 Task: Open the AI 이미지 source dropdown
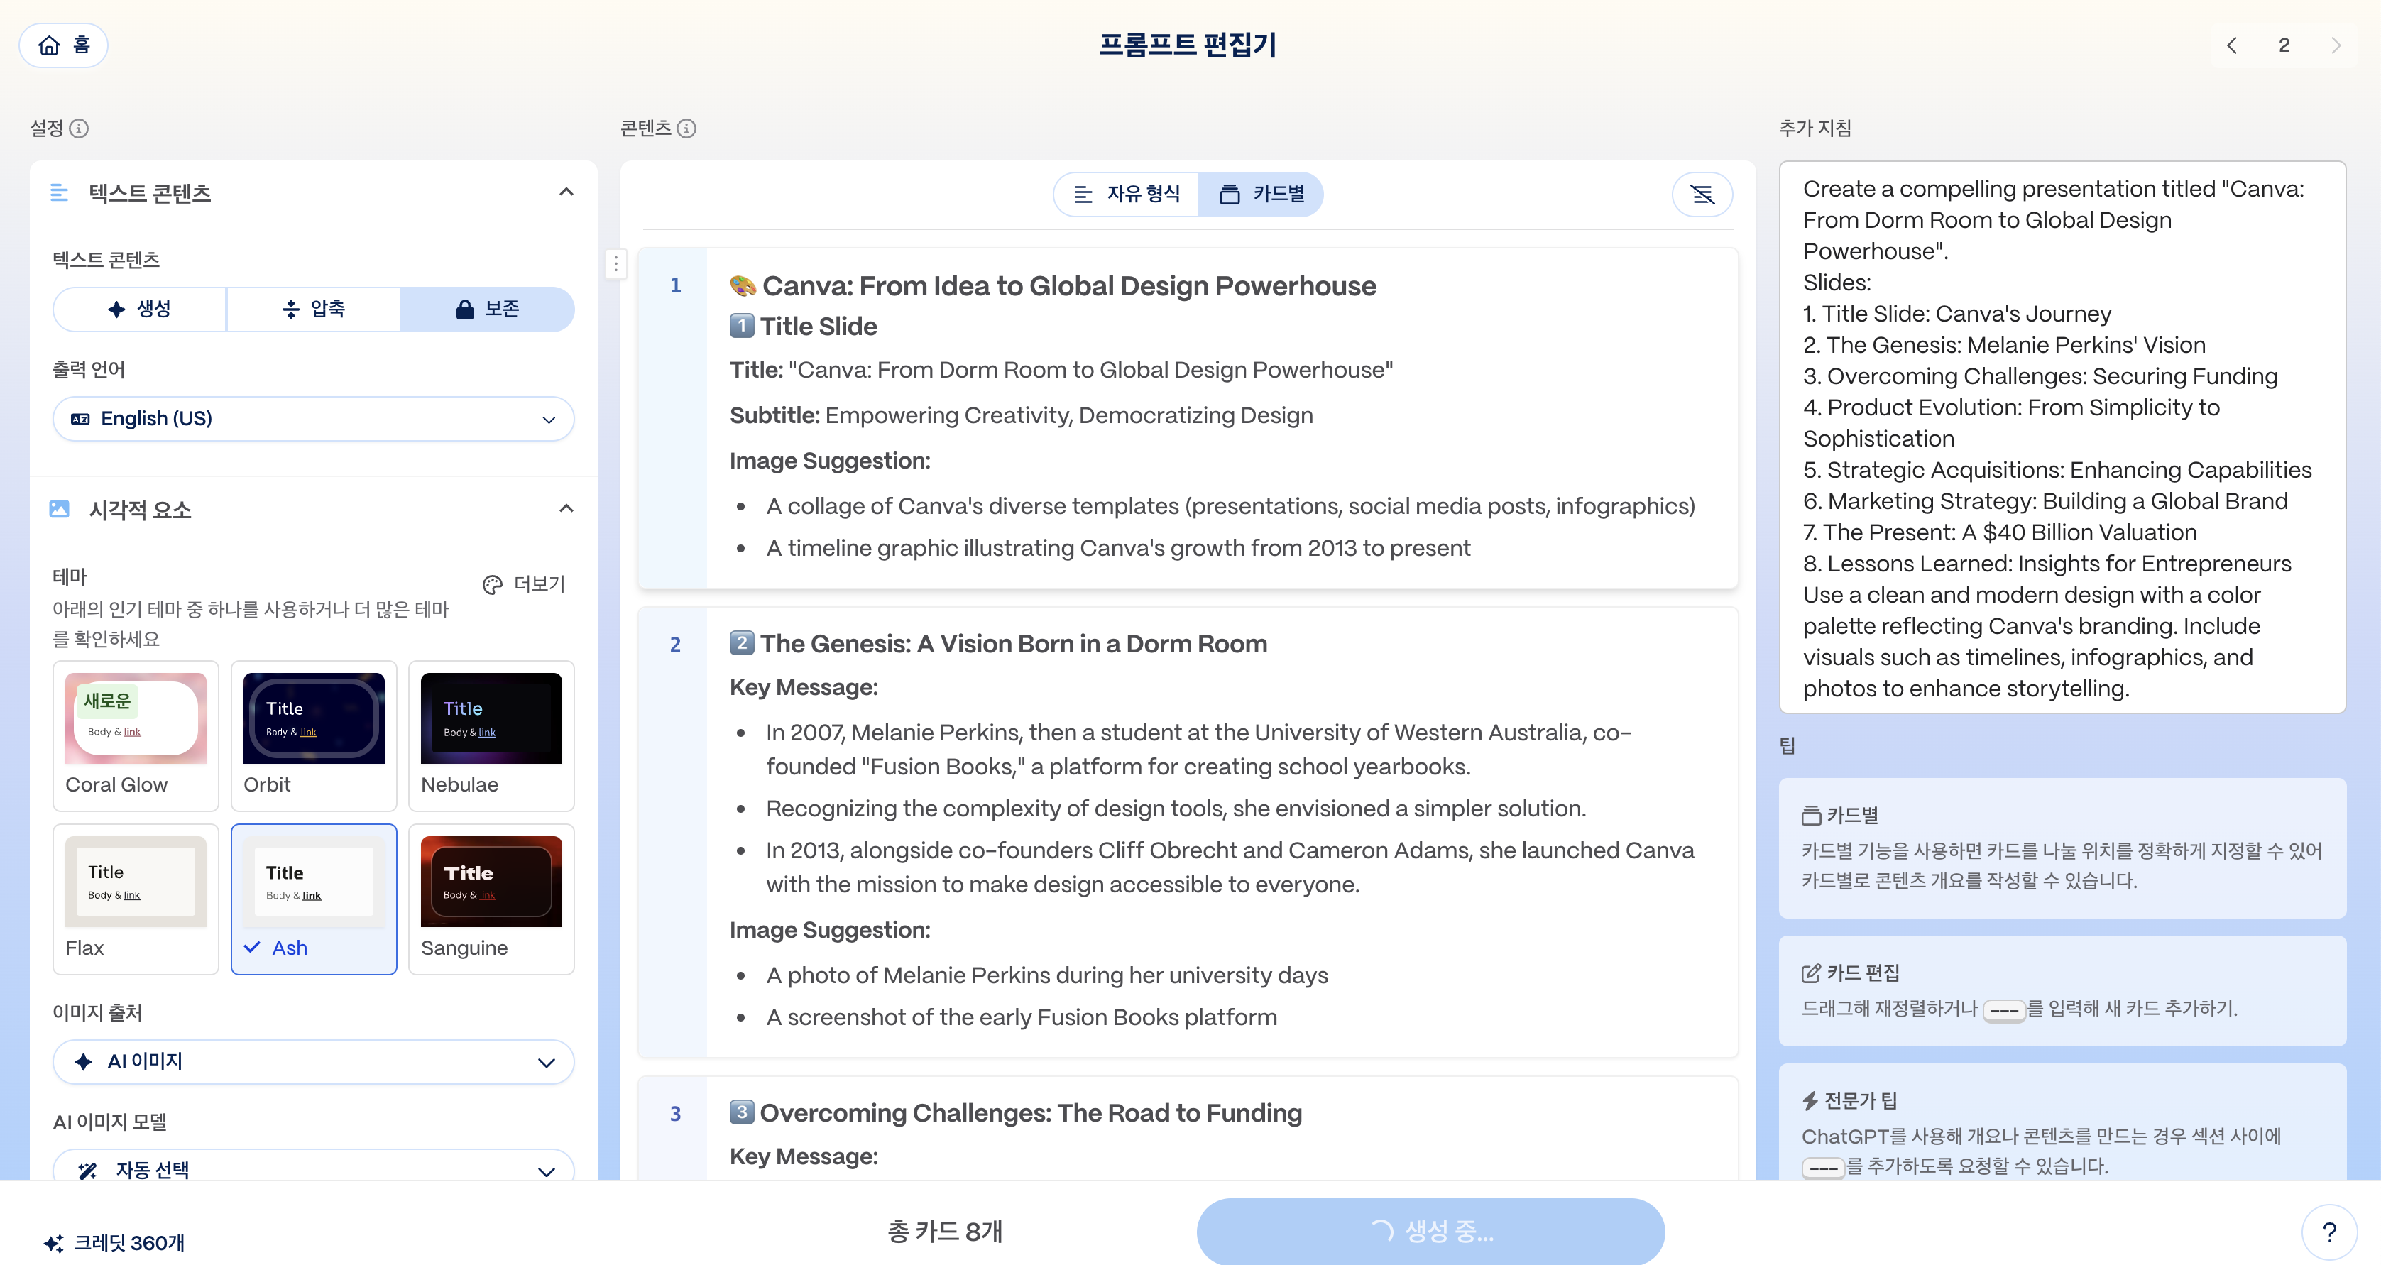(313, 1062)
